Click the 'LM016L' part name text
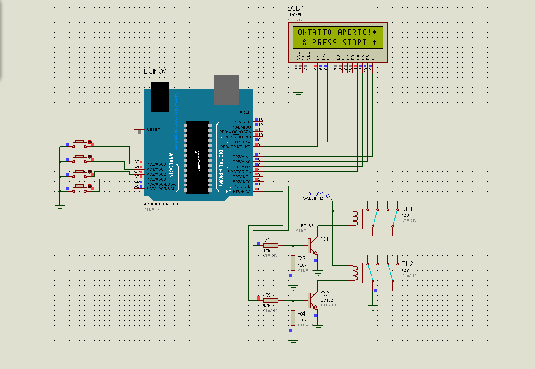The image size is (535, 369). (x=295, y=15)
